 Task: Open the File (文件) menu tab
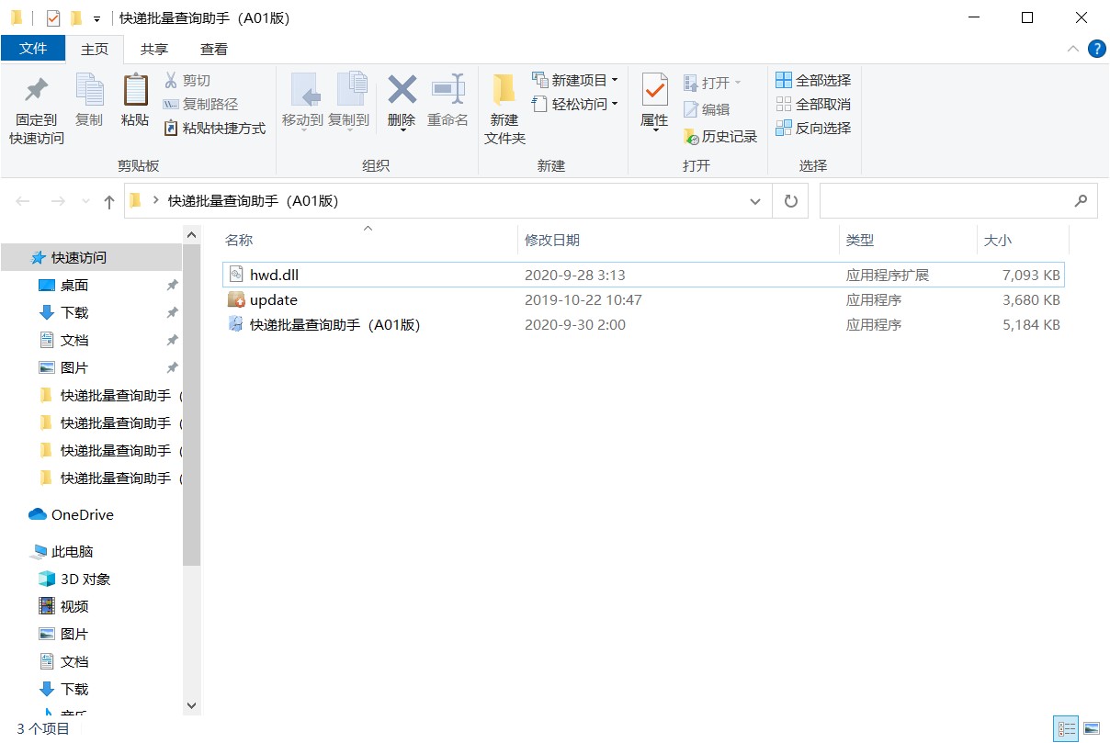pos(33,50)
